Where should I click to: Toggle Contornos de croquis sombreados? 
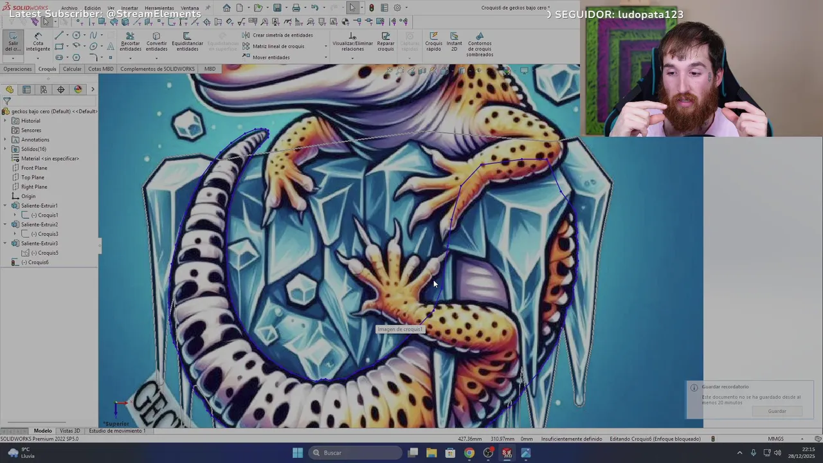pos(480,44)
